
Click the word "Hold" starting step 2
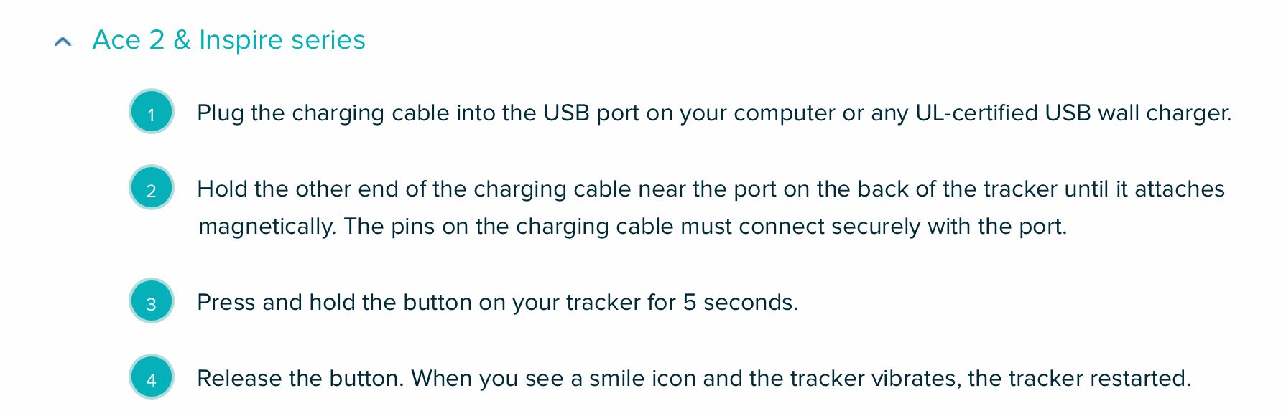[222, 189]
